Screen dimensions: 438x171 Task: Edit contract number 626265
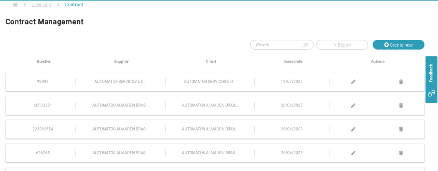pos(353,153)
